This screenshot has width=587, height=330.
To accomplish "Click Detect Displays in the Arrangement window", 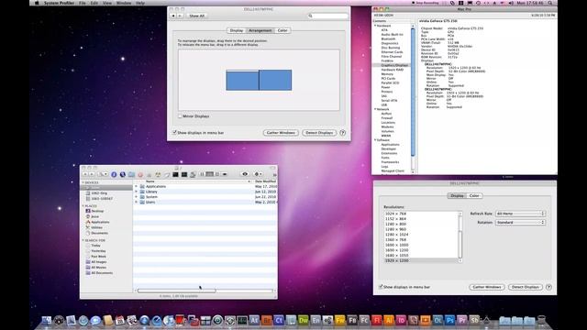I will pyautogui.click(x=319, y=132).
